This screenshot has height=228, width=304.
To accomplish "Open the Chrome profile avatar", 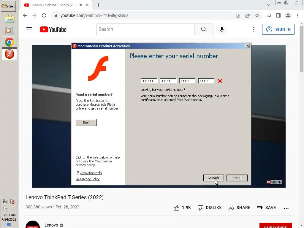I will [288, 15].
